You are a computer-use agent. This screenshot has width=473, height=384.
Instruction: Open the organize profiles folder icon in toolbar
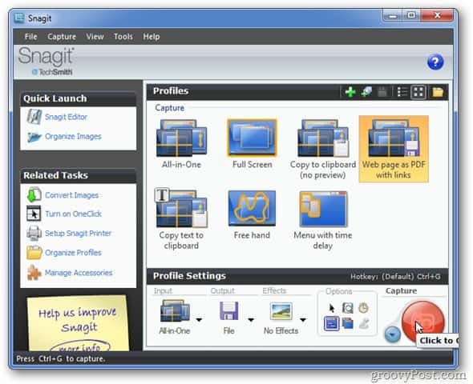[438, 92]
